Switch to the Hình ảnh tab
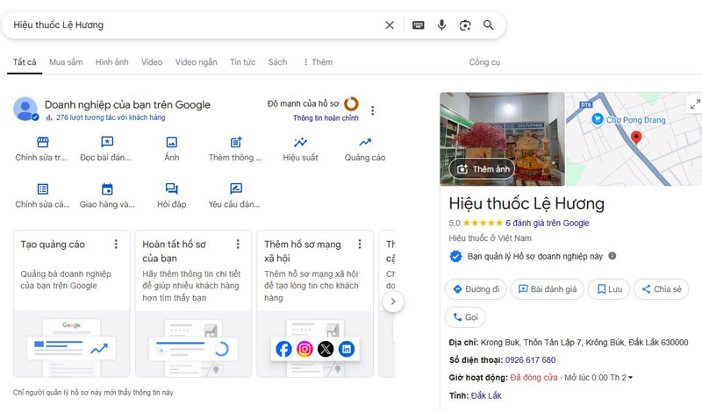Viewport: 702px width, 412px height. 111,62
